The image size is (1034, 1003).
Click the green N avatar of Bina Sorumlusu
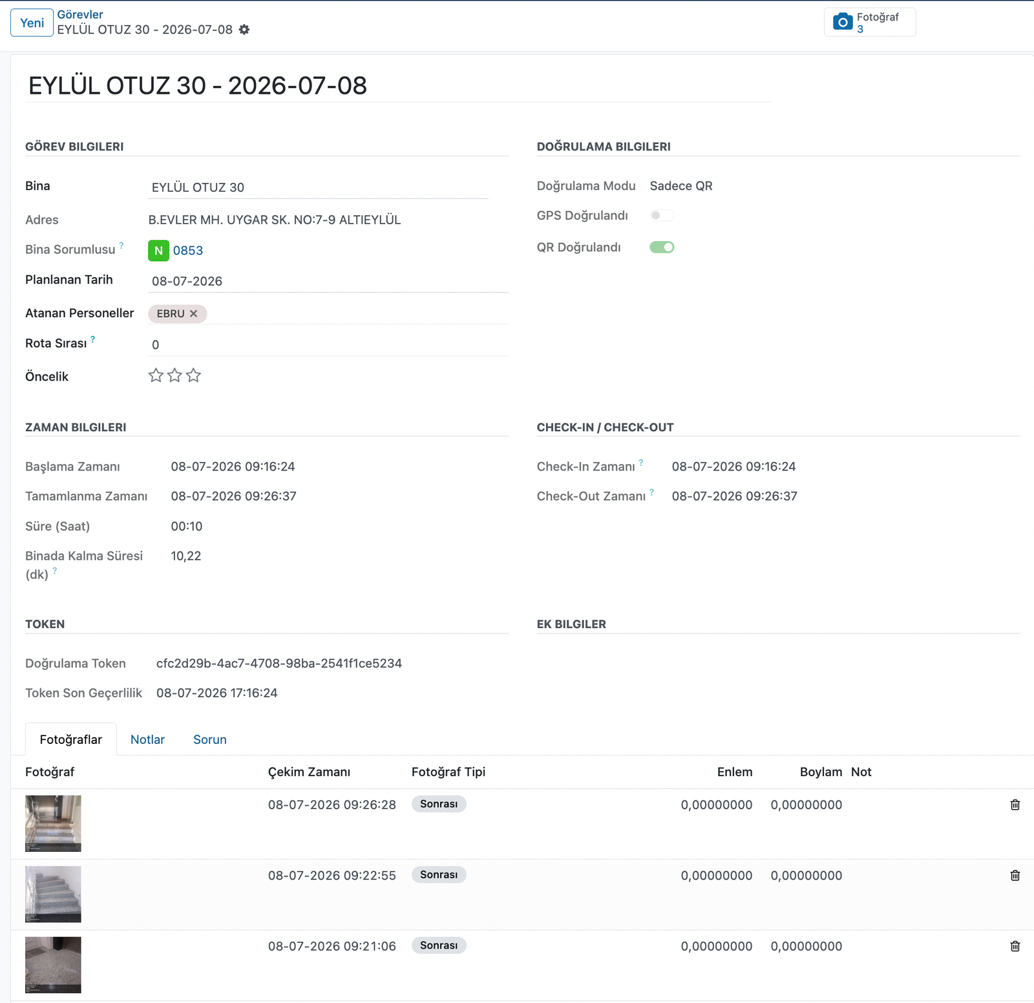tap(158, 250)
